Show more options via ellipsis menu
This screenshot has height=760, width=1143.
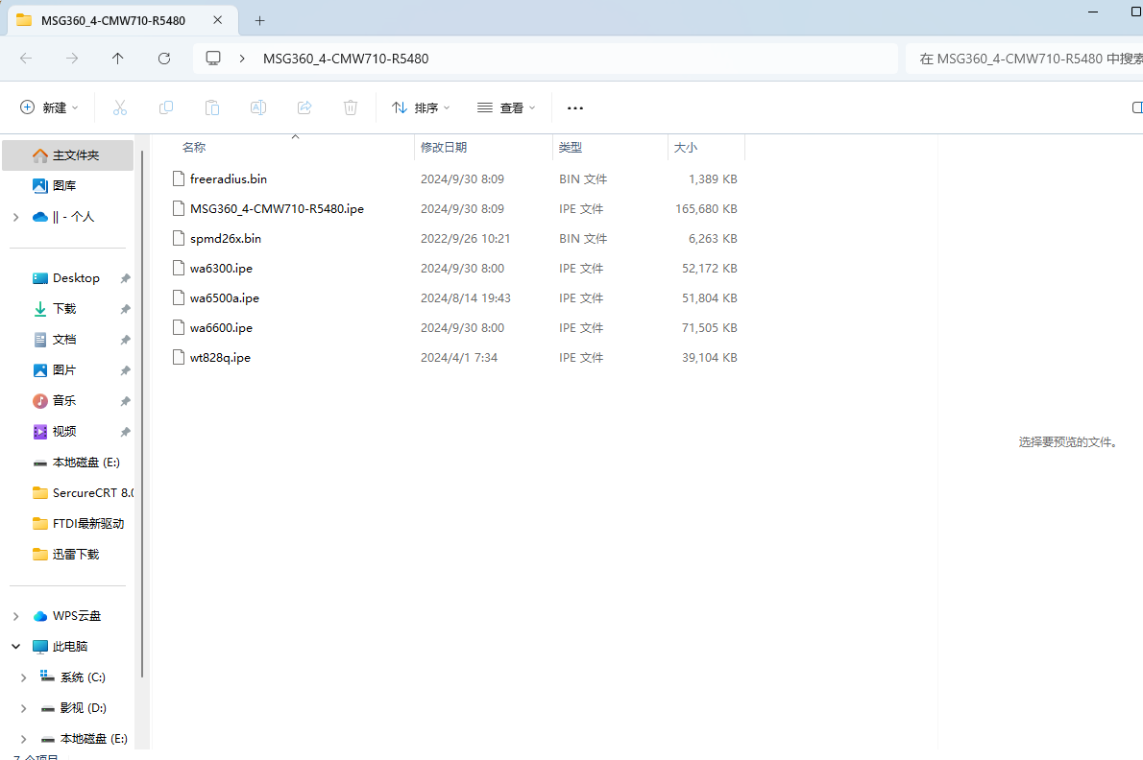[x=575, y=107]
